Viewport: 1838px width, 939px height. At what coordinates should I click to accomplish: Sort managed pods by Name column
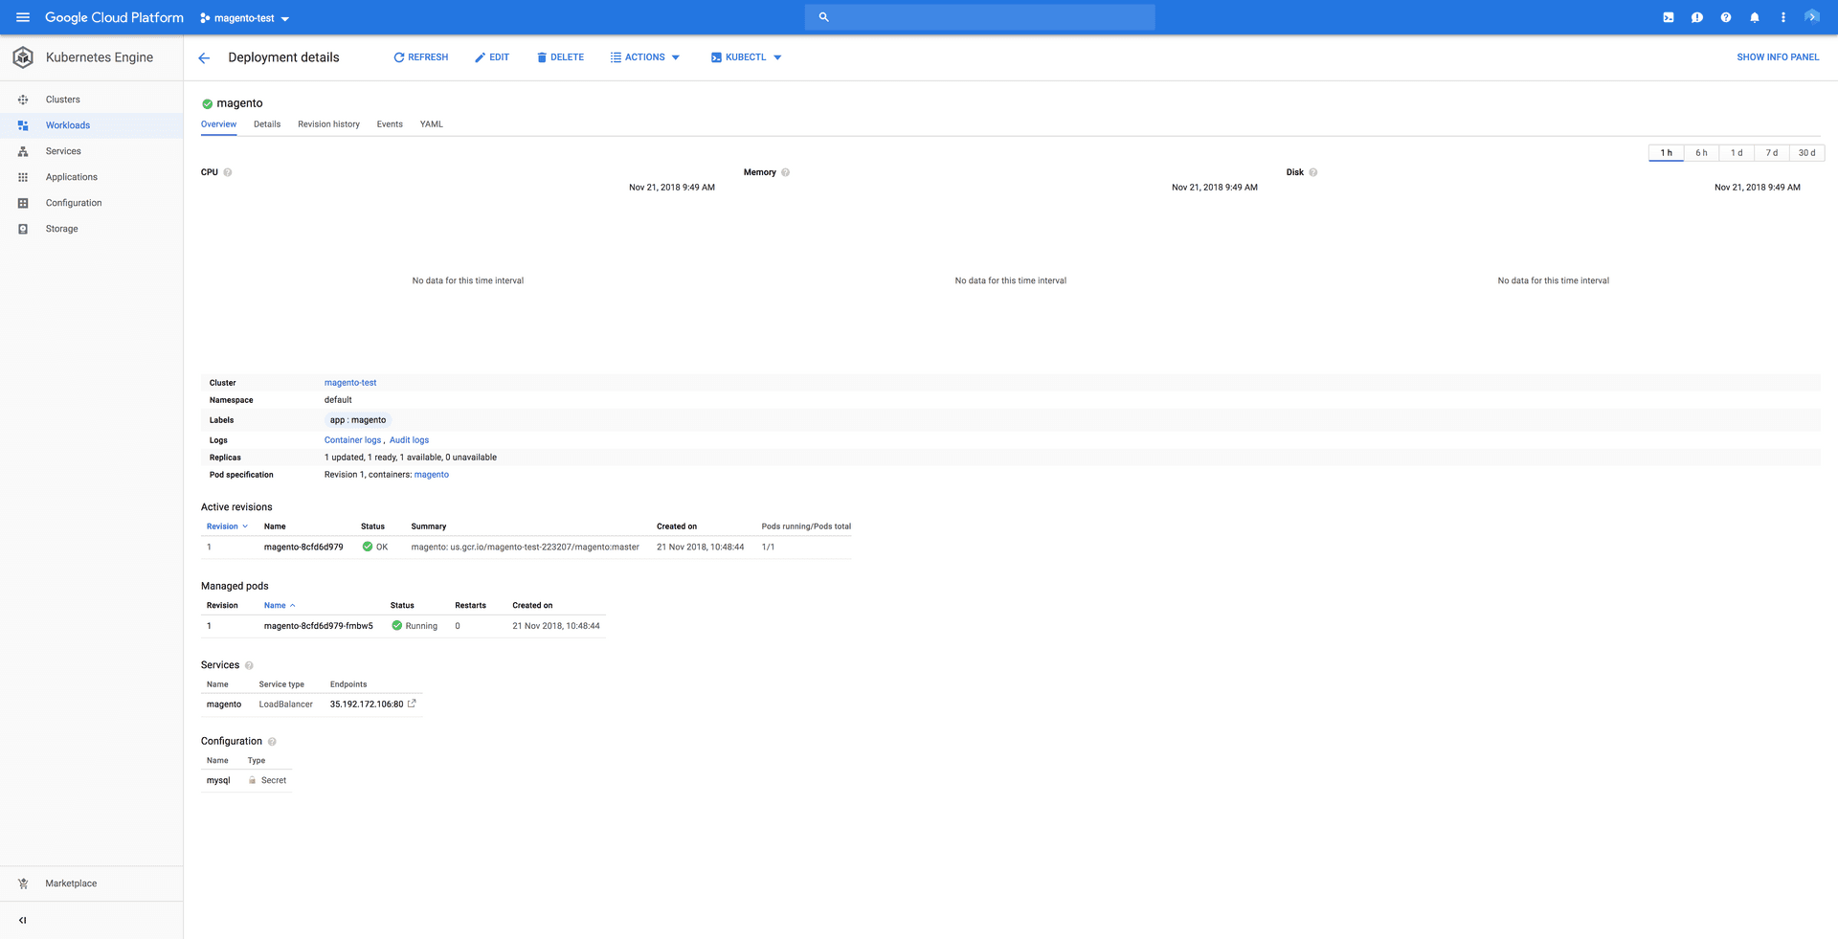click(x=280, y=605)
